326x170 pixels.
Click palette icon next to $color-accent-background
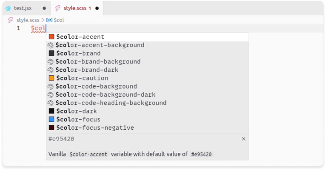click(x=51, y=45)
